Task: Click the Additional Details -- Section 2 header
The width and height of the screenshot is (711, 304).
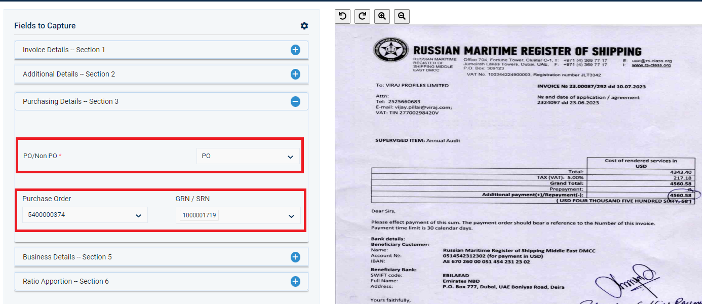Action: [x=162, y=74]
